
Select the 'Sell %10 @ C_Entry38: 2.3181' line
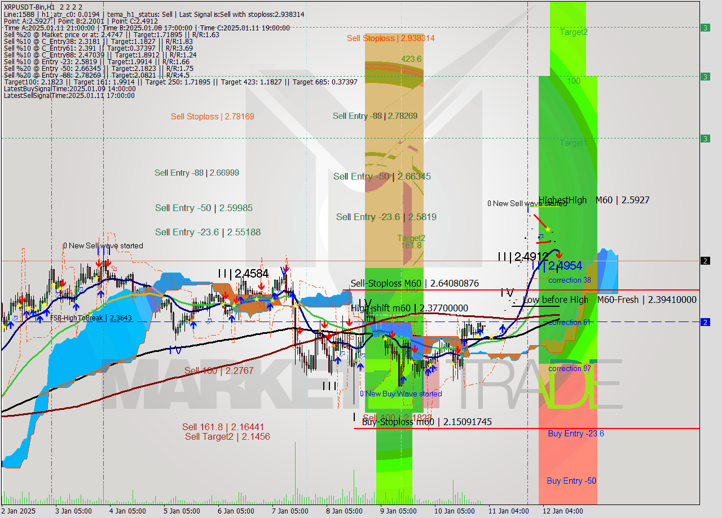click(98, 41)
